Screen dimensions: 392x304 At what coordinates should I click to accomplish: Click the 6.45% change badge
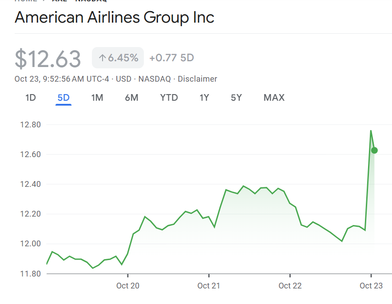tap(118, 58)
